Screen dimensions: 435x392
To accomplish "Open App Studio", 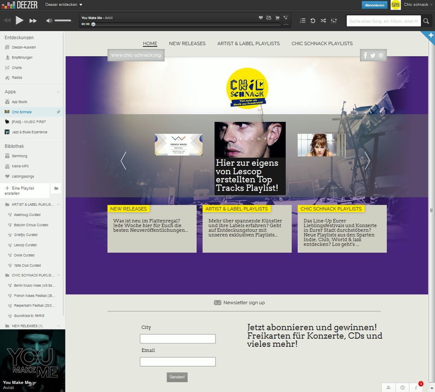I will [19, 102].
